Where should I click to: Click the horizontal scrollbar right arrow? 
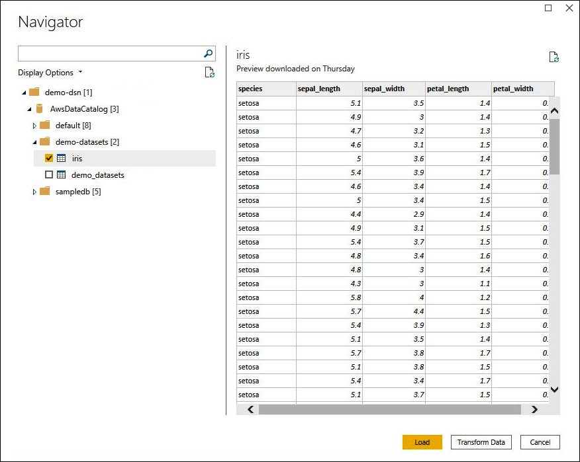click(x=534, y=409)
